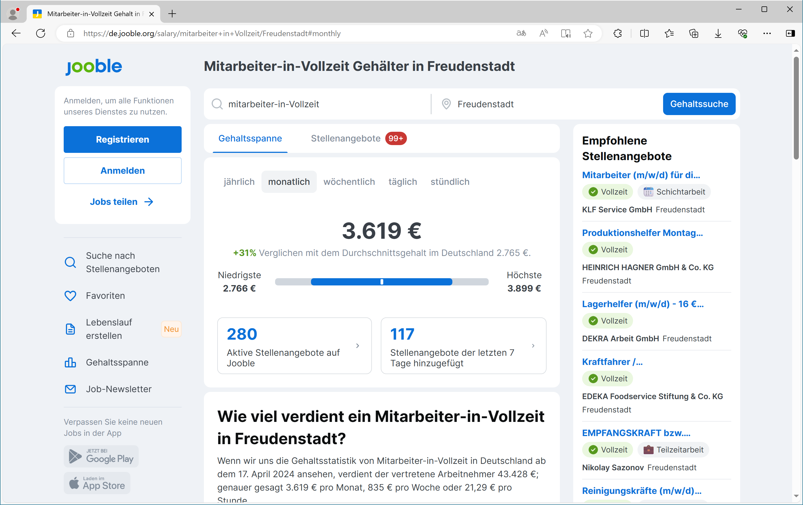803x505 pixels.
Task: Open the 117 Stellenangebote letzten 7 Tage card
Action: [463, 345]
